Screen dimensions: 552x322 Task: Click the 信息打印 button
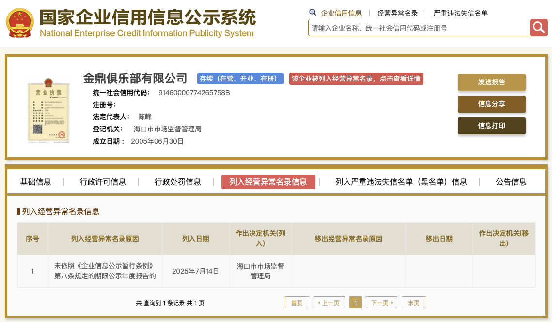[x=491, y=126]
